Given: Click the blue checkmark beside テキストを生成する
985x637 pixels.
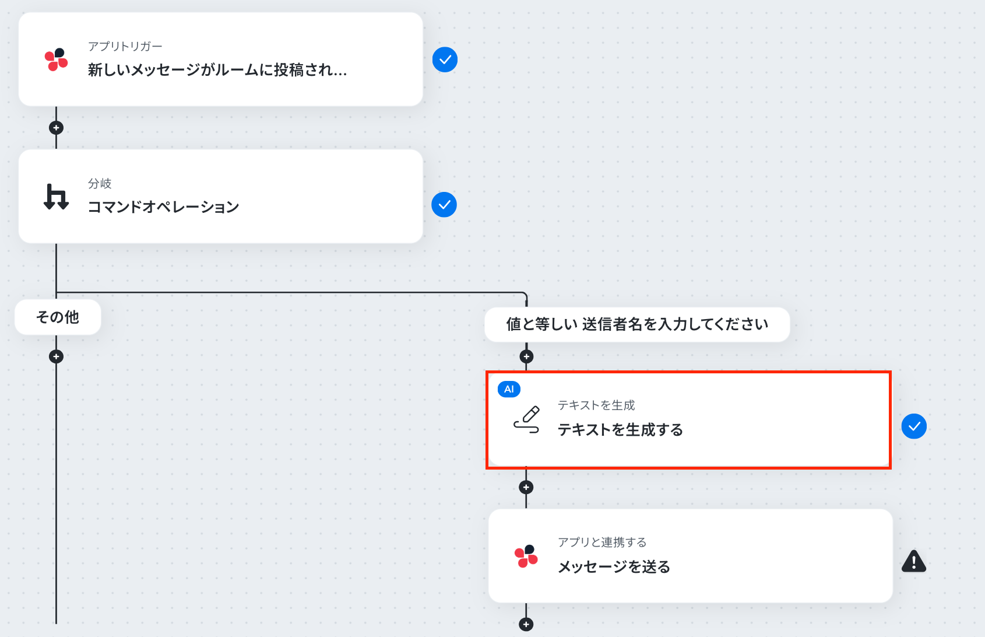Looking at the screenshot, I should tap(914, 426).
